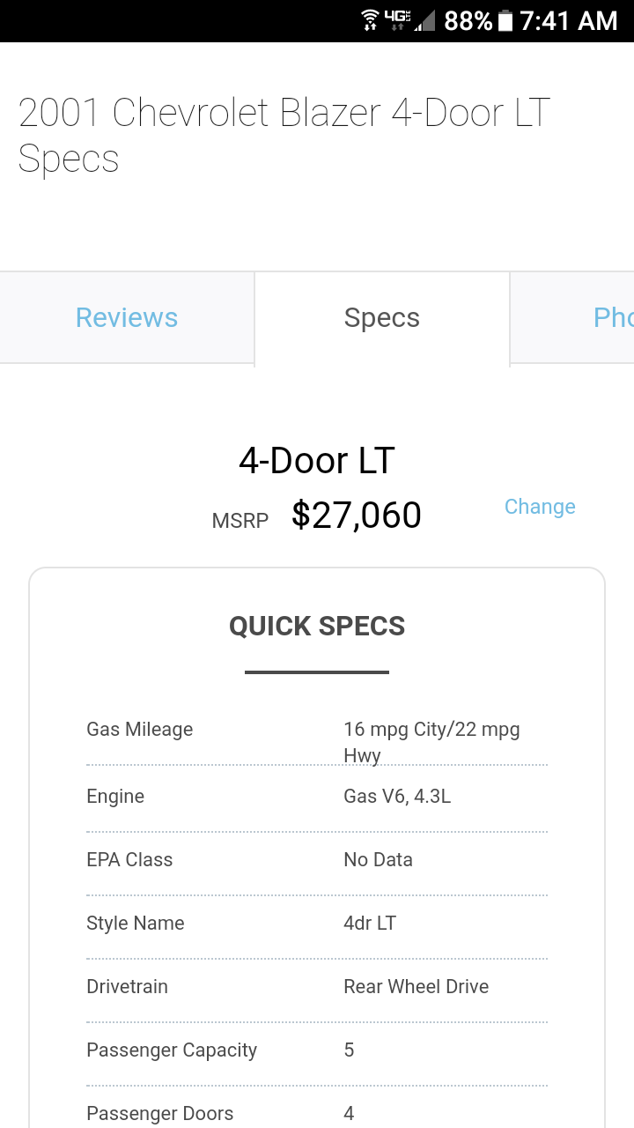Tap the Wi-Fi status icon
This screenshot has height=1128, width=634.
[371, 21]
